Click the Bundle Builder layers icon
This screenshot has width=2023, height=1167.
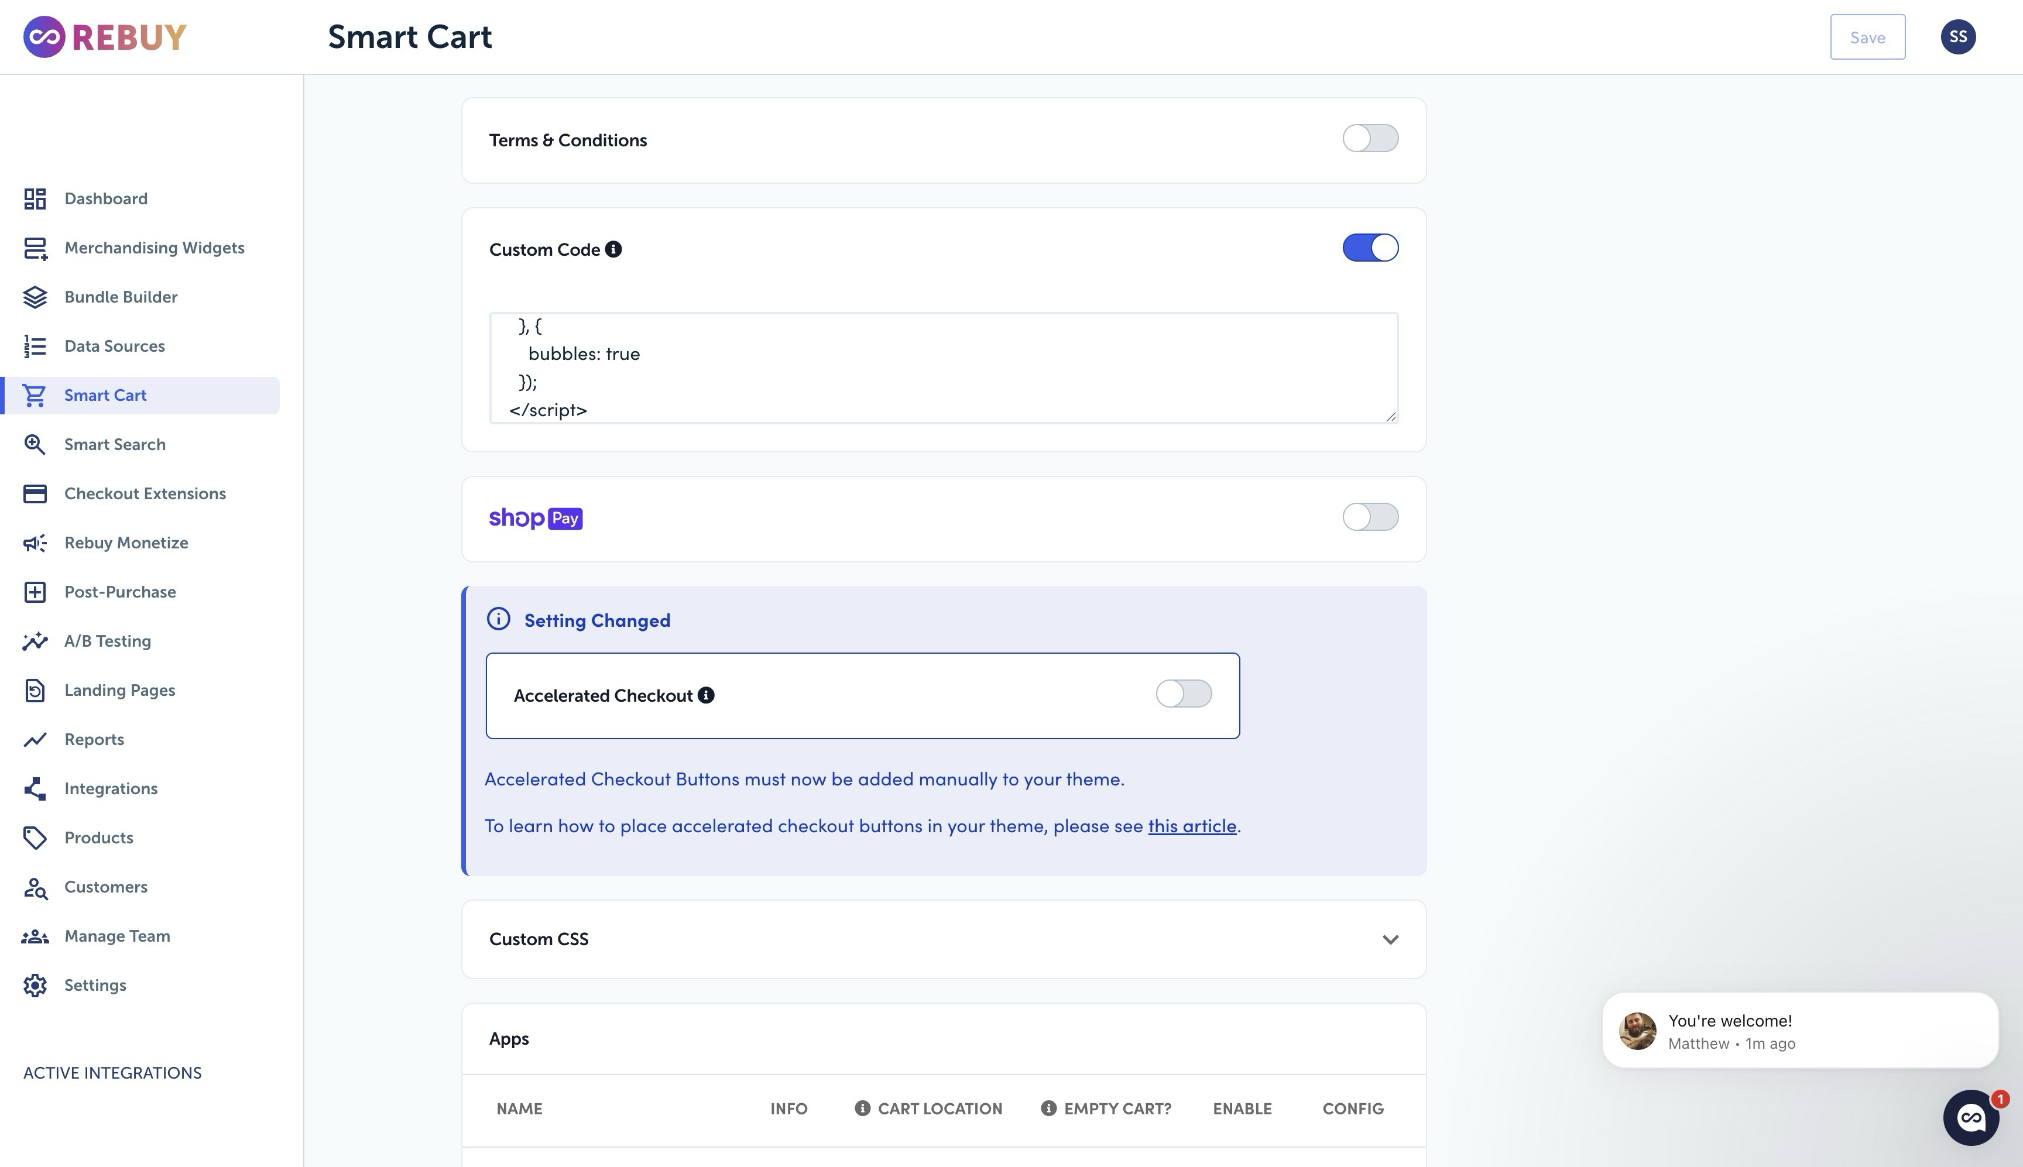[35, 297]
